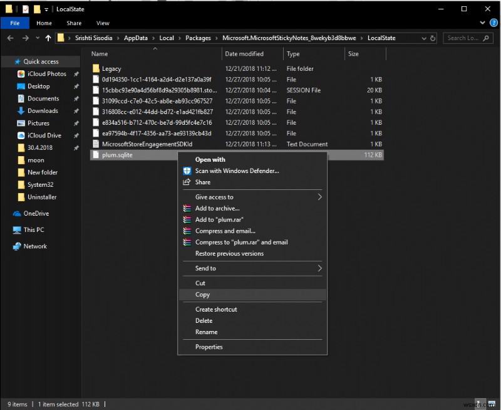Open the File menu tab

click(14, 23)
